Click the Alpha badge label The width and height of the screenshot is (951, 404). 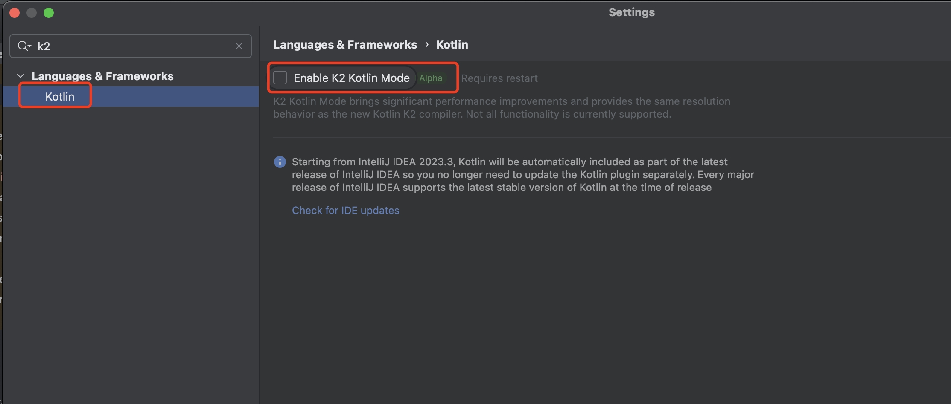click(x=431, y=78)
